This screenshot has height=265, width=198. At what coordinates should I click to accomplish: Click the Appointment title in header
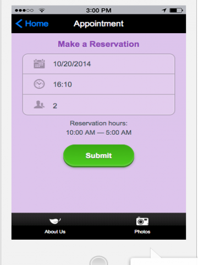tap(98, 24)
